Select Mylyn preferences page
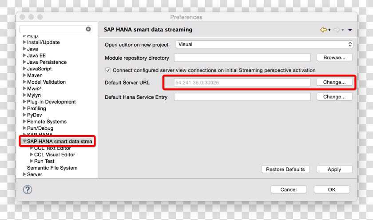The image size is (373, 220). pyautogui.click(x=34, y=95)
